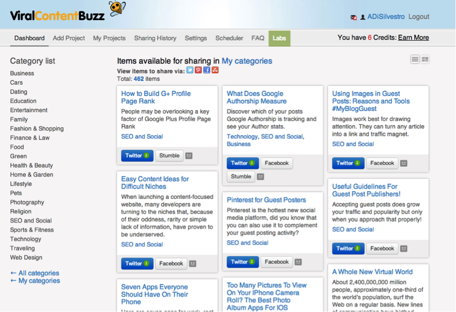Open the messages envelope icon

(354, 18)
